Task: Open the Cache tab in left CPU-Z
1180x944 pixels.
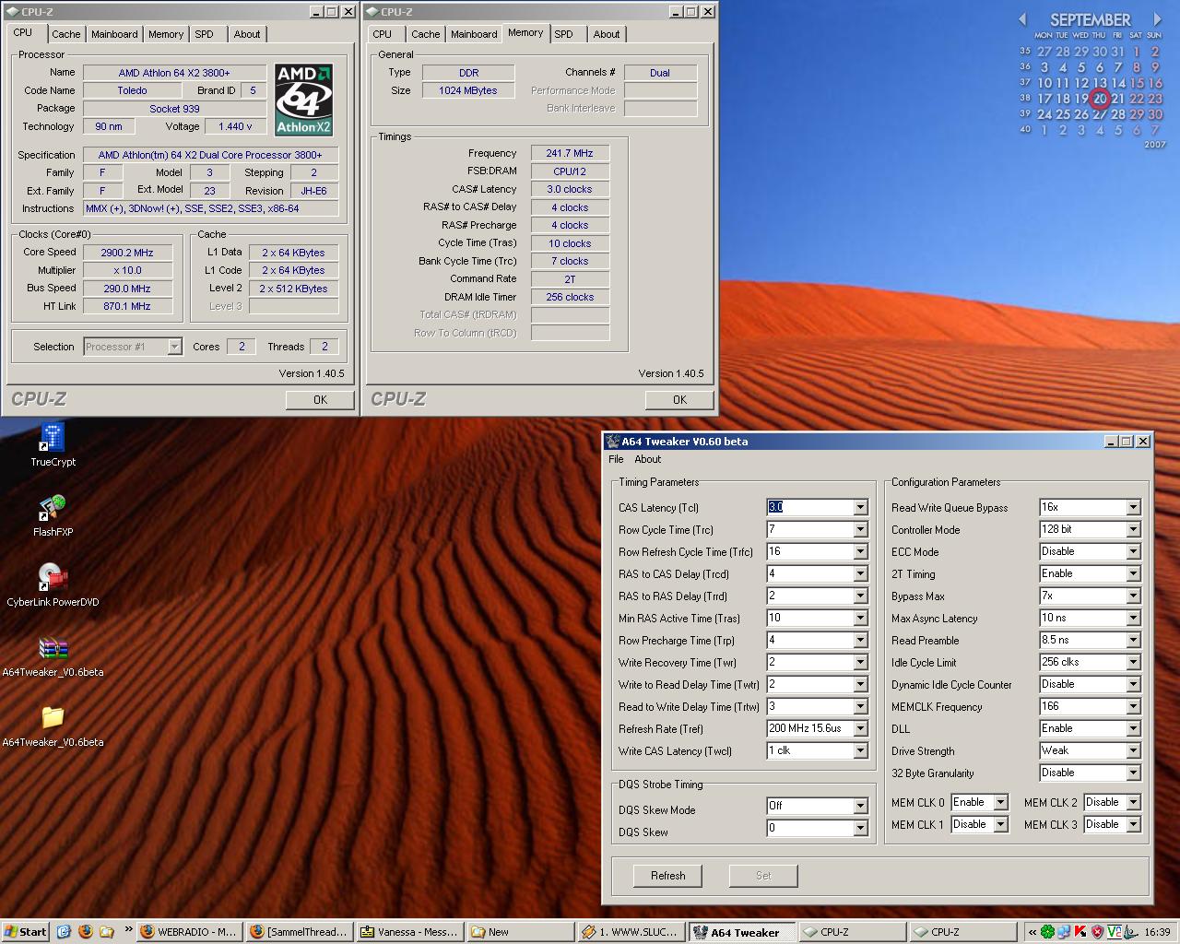Action: (x=65, y=34)
